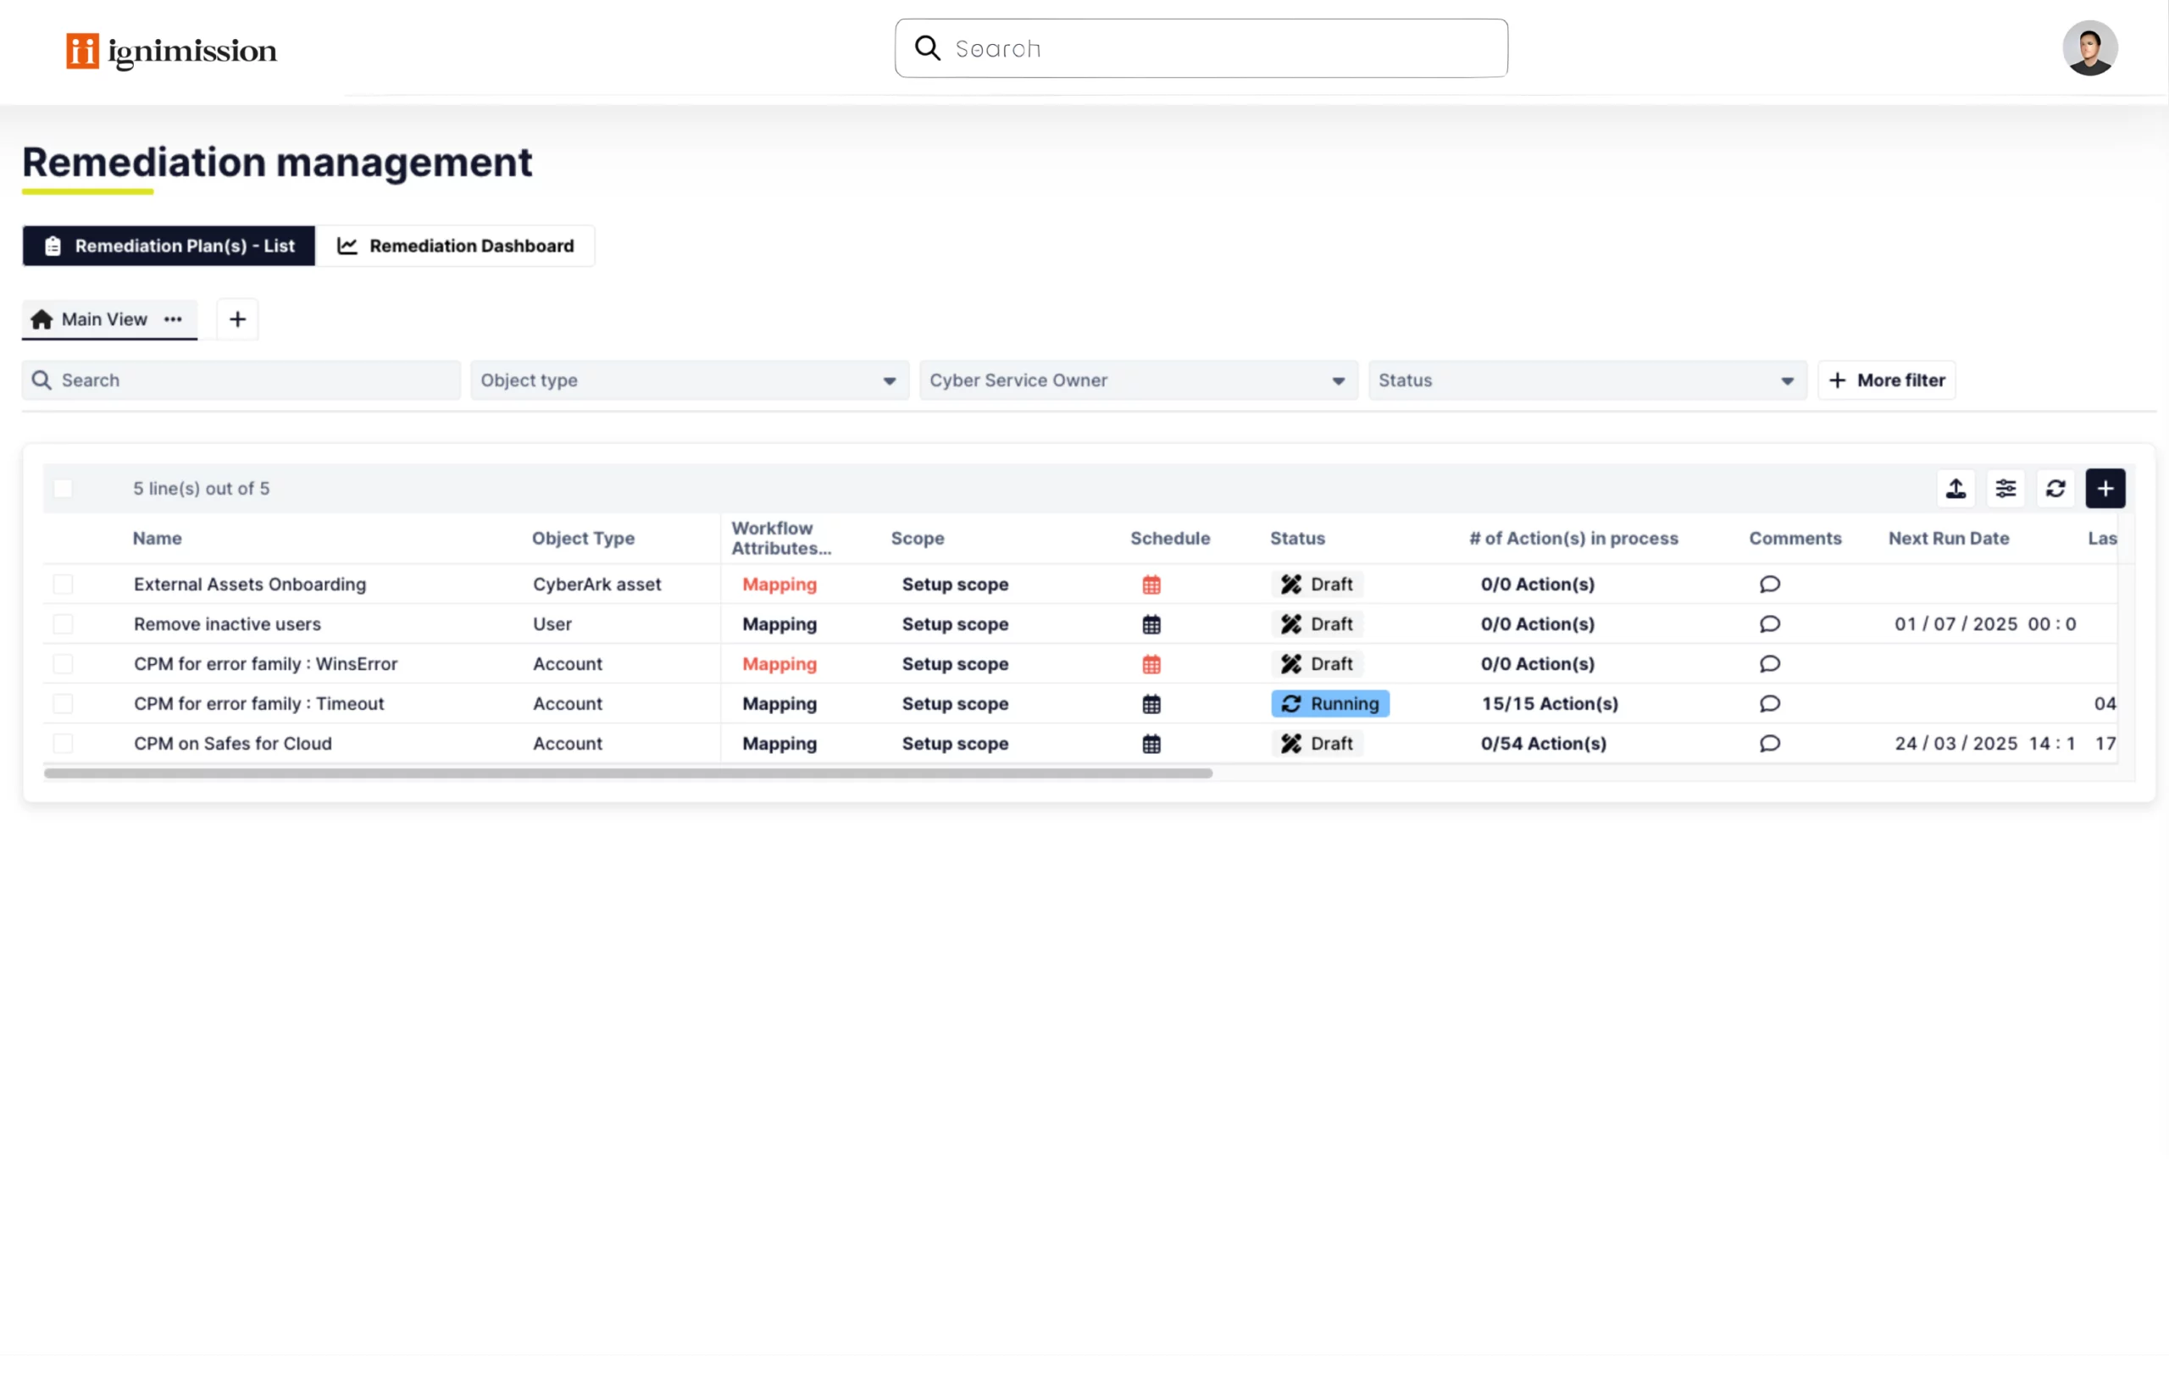
Task: Check the External Assets Onboarding row checkbox
Action: click(x=63, y=584)
